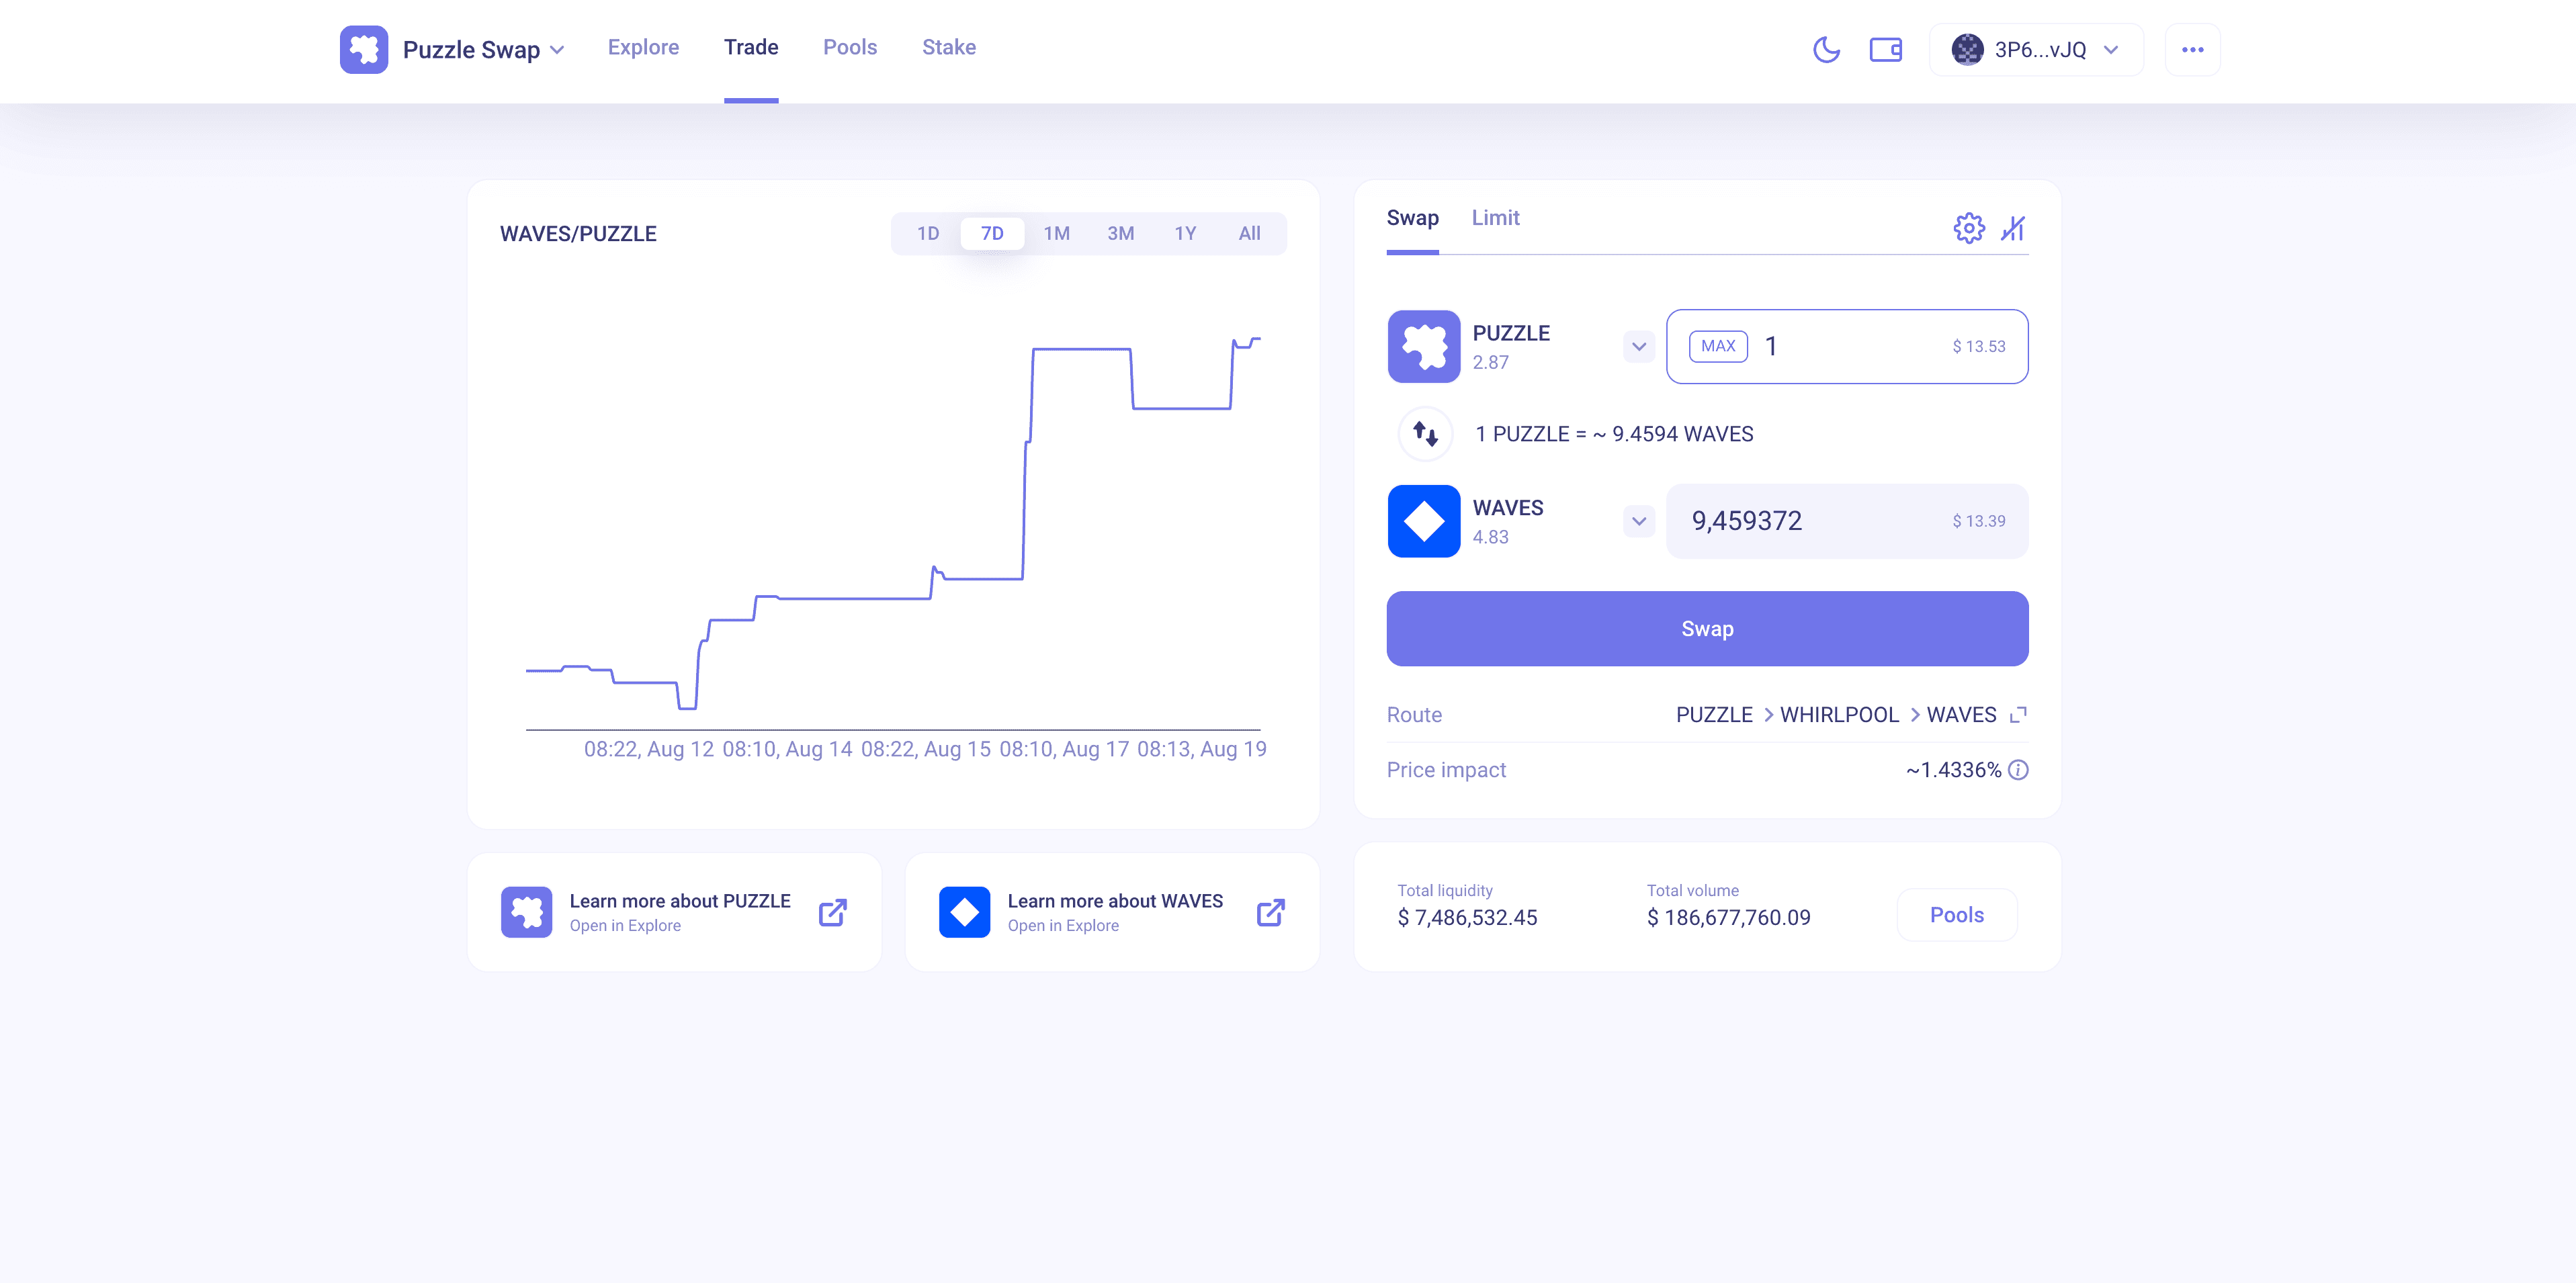Image resolution: width=2576 pixels, height=1283 pixels.
Task: Open the Stake navigation item
Action: (x=949, y=47)
